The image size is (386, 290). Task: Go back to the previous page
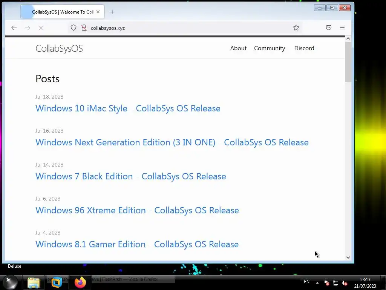[14, 28]
